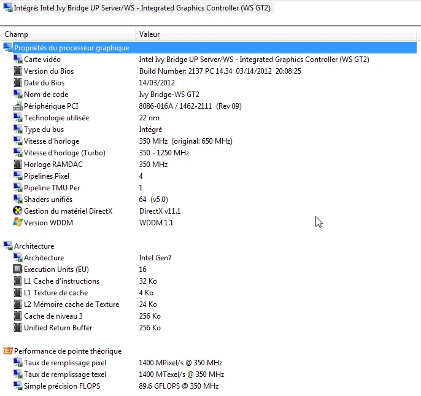Click the chip icon beside Cache de niveau 3

coord(18,316)
